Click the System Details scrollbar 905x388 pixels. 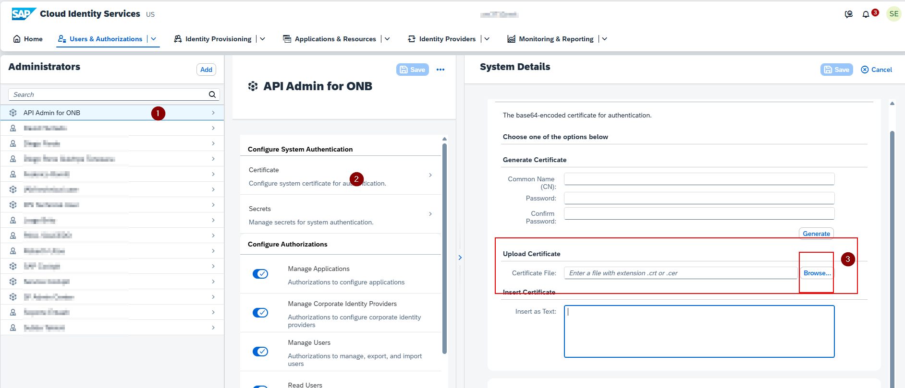pyautogui.click(x=892, y=259)
